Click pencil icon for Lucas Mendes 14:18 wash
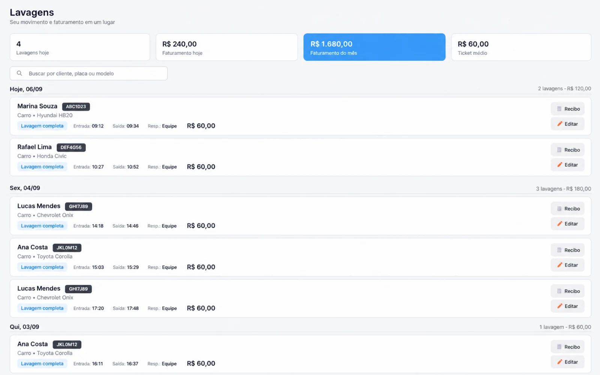Screen dimensions: 600x375 tap(559, 223)
